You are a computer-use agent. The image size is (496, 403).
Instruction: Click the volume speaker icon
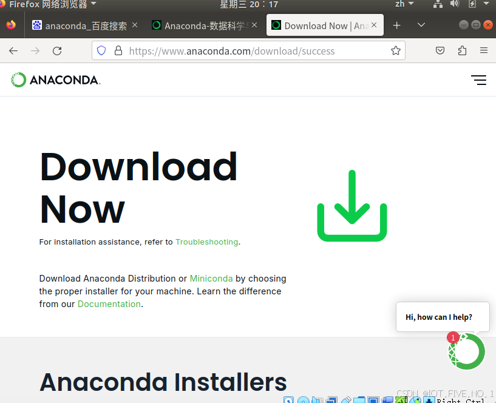(455, 4)
